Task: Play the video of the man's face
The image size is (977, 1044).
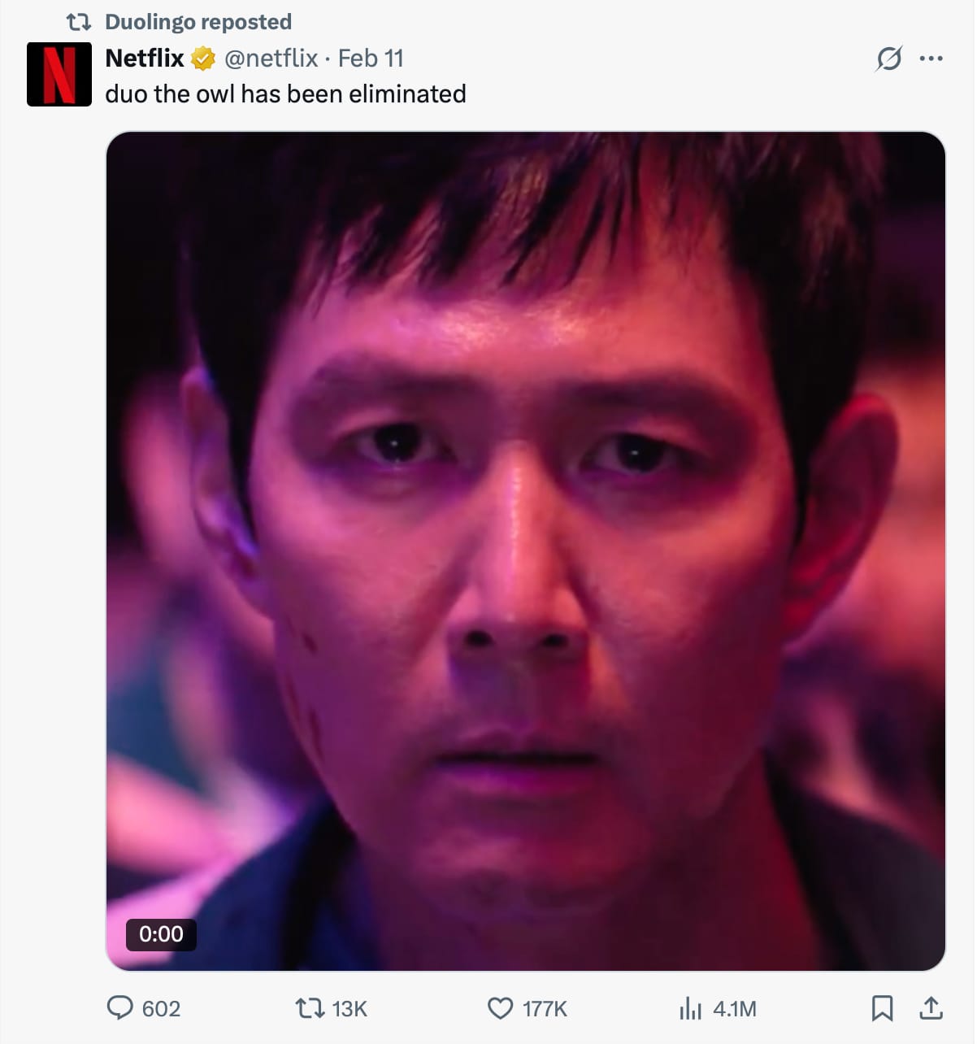Action: coord(526,551)
